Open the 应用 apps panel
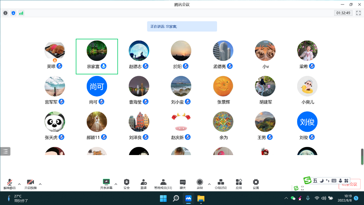364x205 pixels. pyautogui.click(x=239, y=184)
